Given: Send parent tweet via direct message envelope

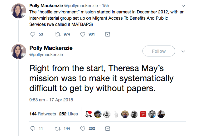Looking at the screenshot, I should [107, 34].
